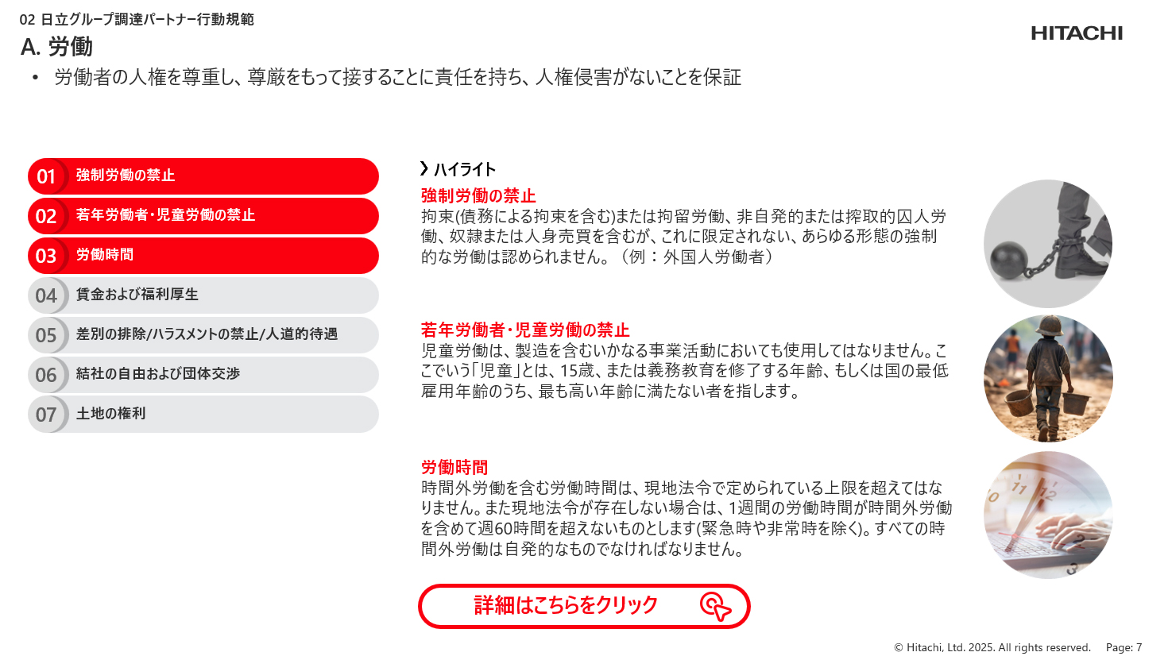Choose 05 差別の排除/ハラスメントの禁止 item

203,335
